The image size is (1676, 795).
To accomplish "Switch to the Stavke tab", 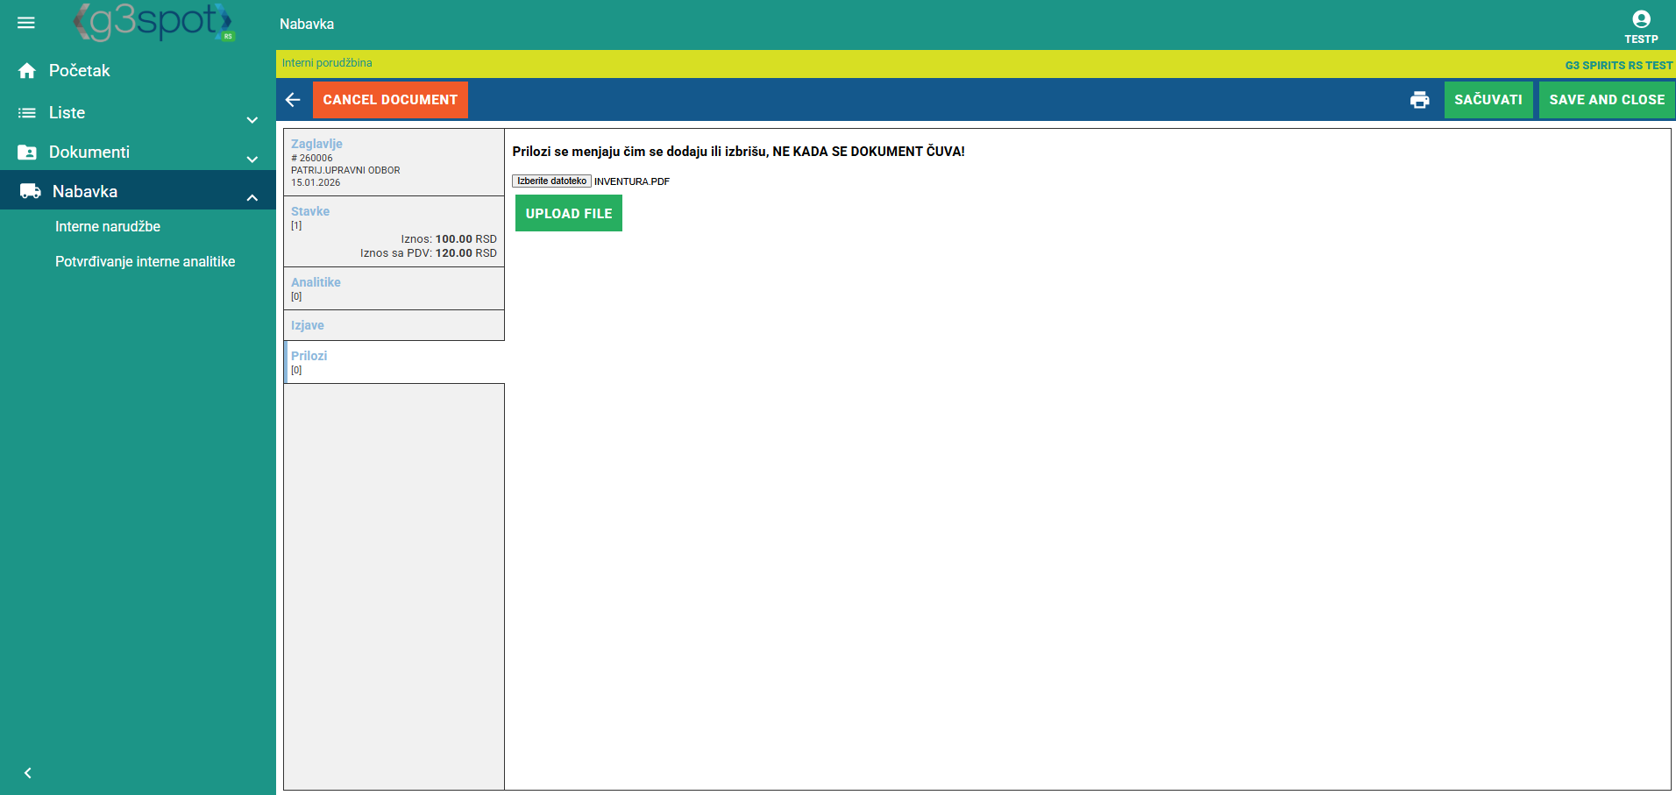I will [310, 211].
